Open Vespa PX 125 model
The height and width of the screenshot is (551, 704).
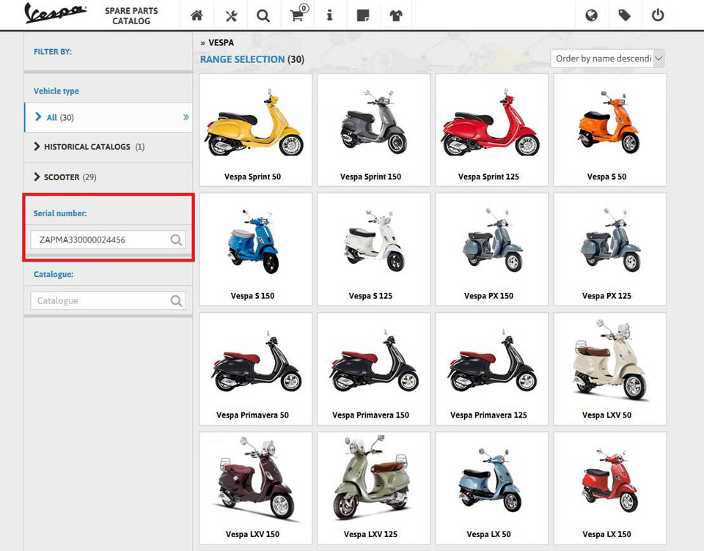[609, 249]
